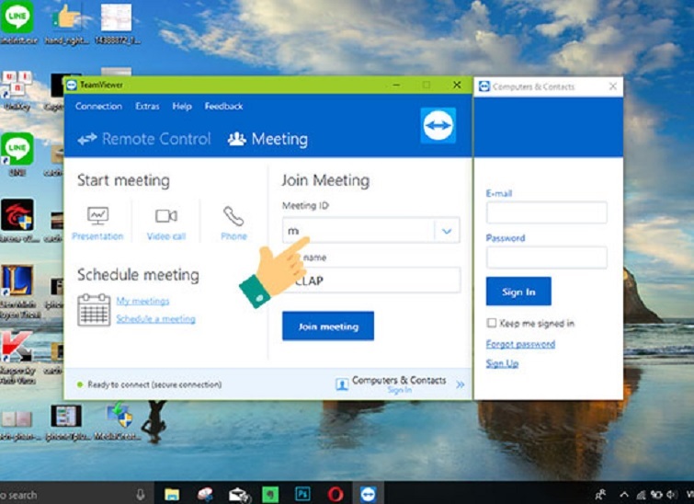Click the League of Legends desktop icon
This screenshot has width=694, height=504.
(17, 292)
